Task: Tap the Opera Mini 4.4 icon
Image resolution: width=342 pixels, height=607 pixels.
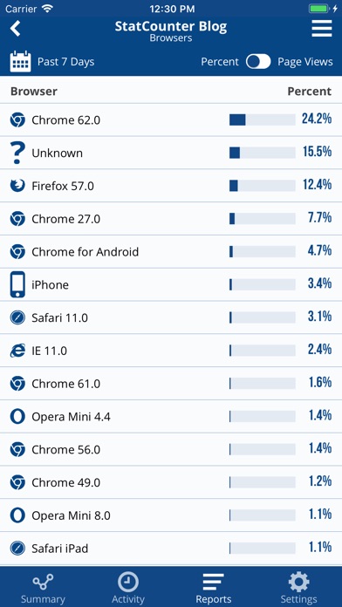Action: coord(17,417)
